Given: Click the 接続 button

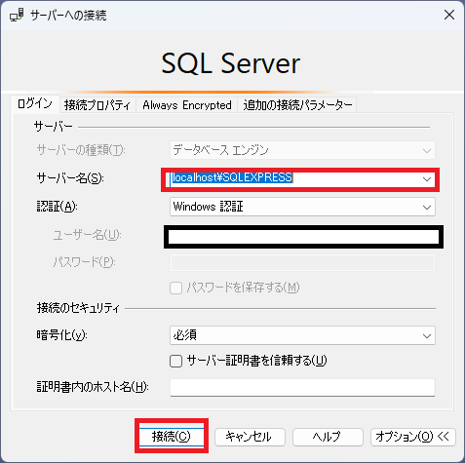Looking at the screenshot, I should point(172,436).
